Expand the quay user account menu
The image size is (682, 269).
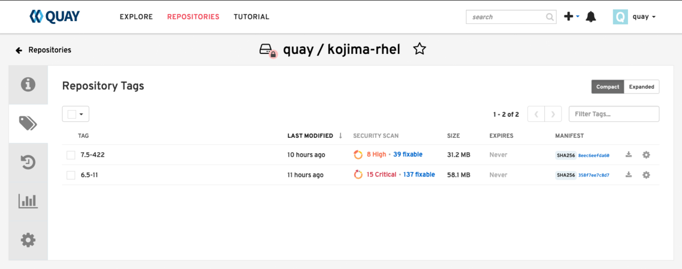pyautogui.click(x=634, y=16)
